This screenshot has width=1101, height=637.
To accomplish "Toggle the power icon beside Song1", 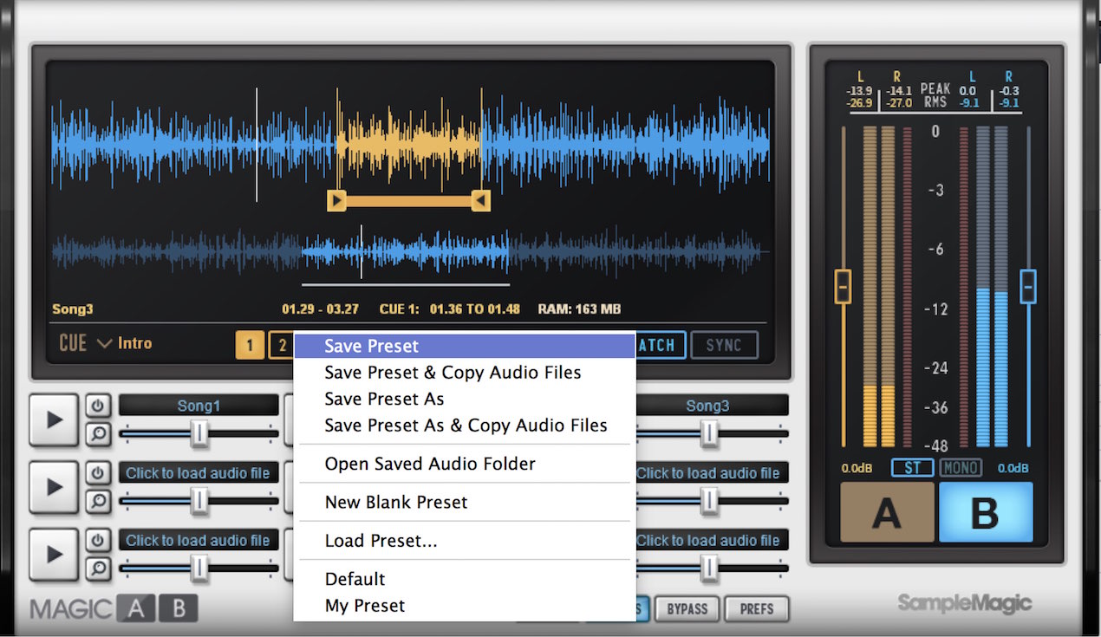I will tap(98, 406).
